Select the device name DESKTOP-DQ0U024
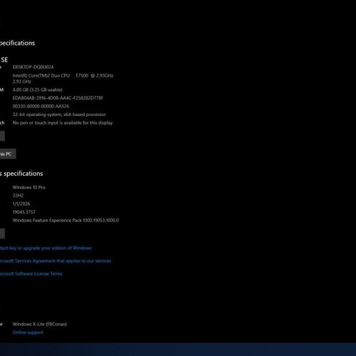 click(33, 67)
